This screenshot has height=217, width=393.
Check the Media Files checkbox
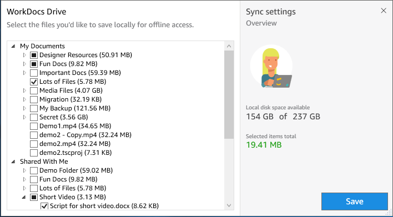[34, 90]
